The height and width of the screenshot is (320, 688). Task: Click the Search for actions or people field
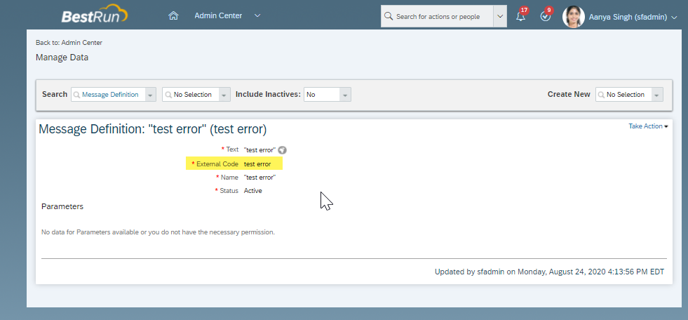click(x=437, y=16)
